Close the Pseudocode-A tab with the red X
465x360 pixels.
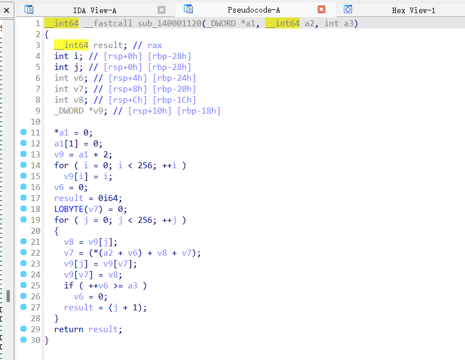(321, 9)
